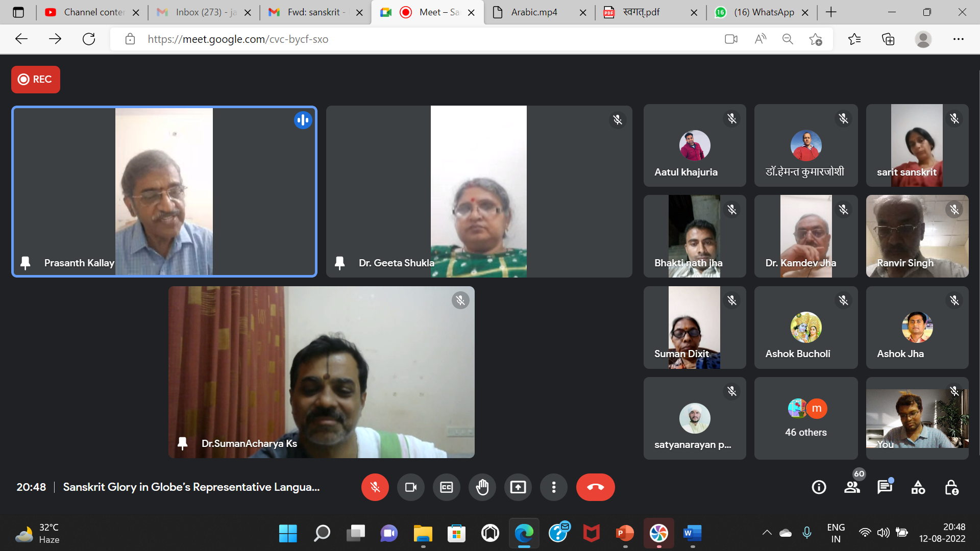Open Edge settings and more menu
The width and height of the screenshot is (980, 551).
point(958,39)
